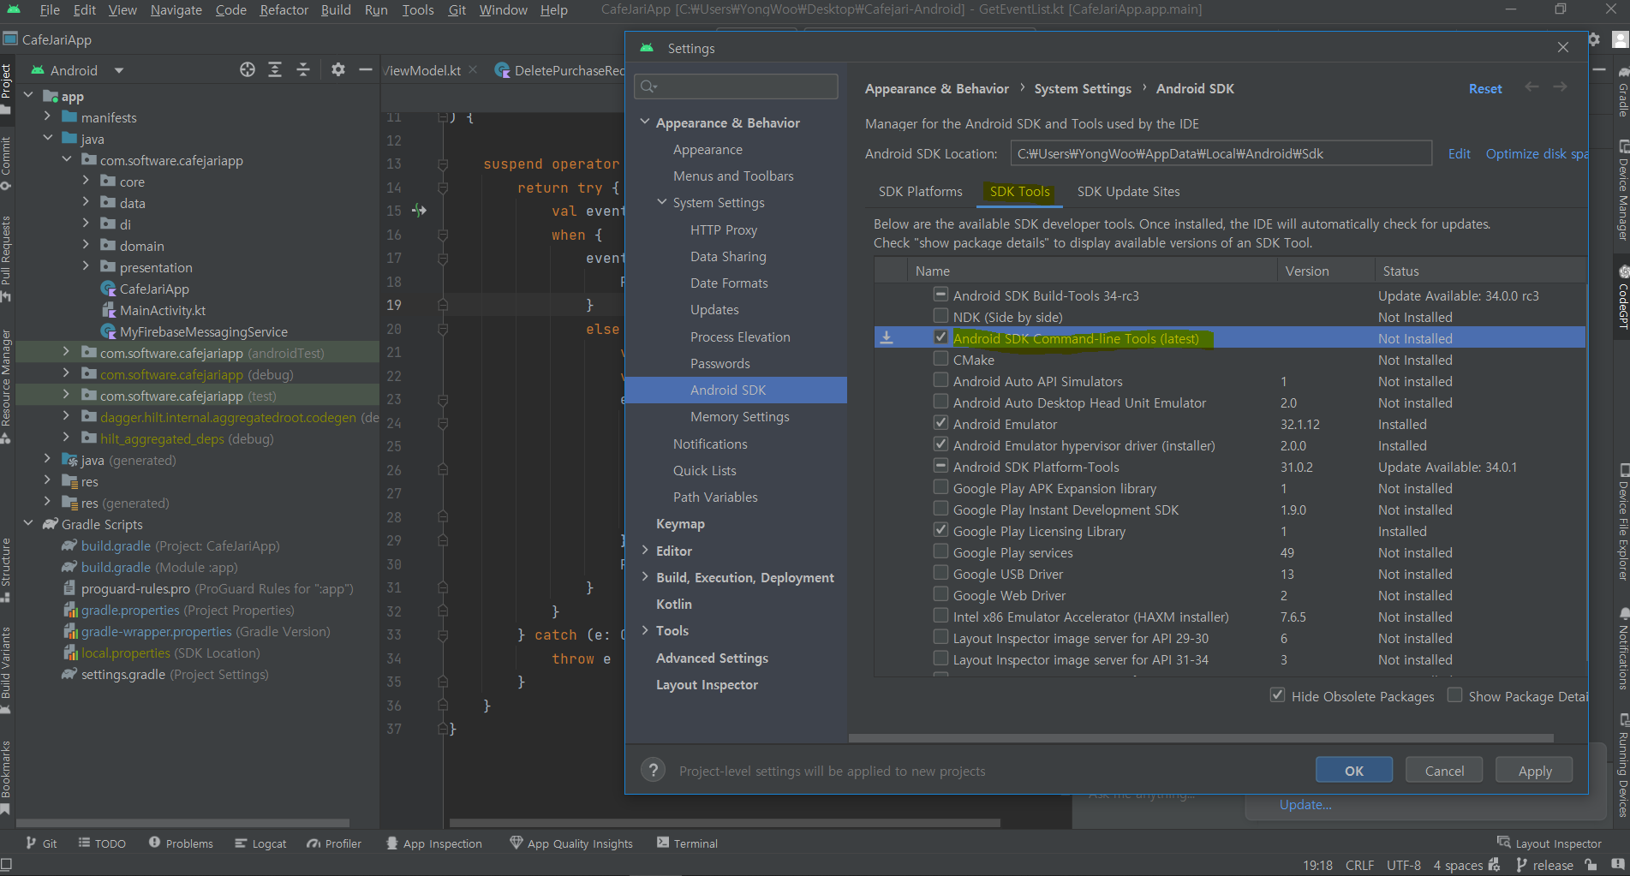Check NDK (Side by side) checkbox
Image resolution: width=1630 pixels, height=876 pixels.
pos(940,316)
